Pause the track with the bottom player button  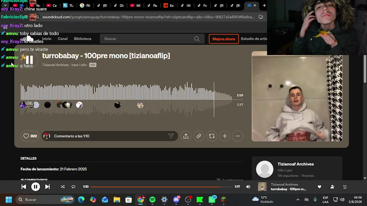coord(36,187)
